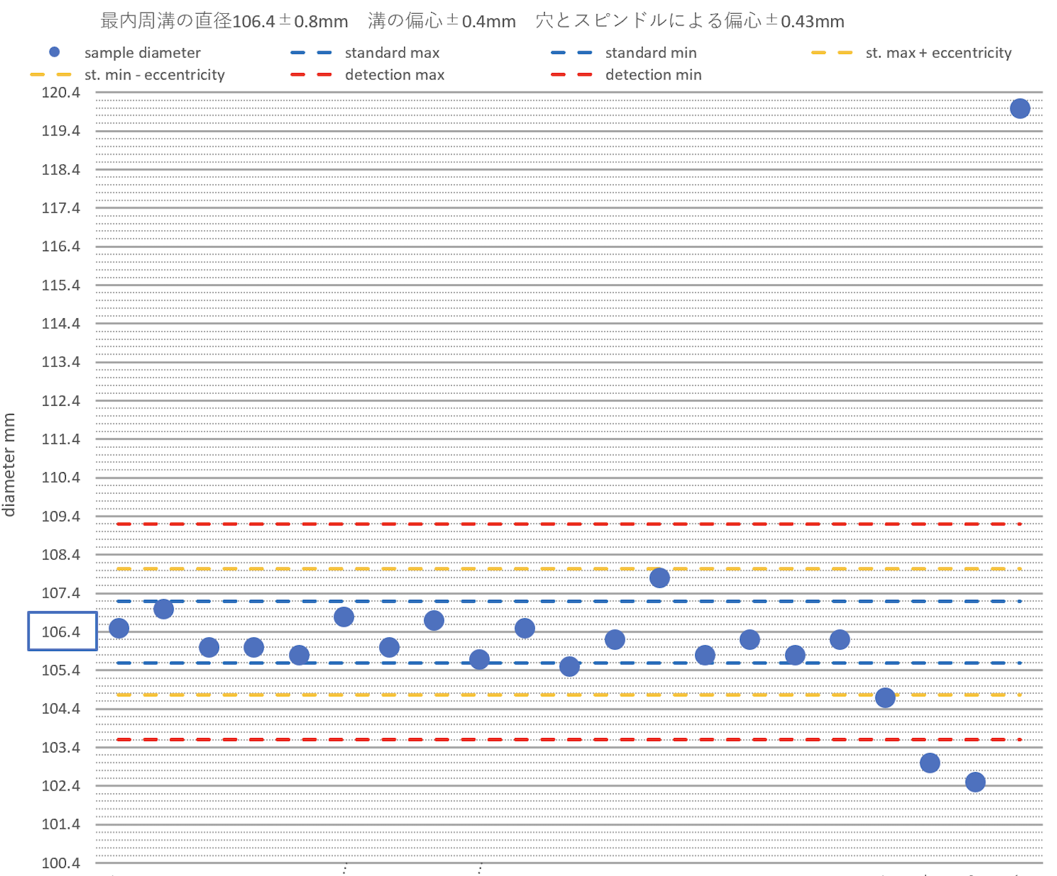1057x876 pixels.
Task: Select the 'diameter mm' vertical axis title
Action: tap(9, 465)
